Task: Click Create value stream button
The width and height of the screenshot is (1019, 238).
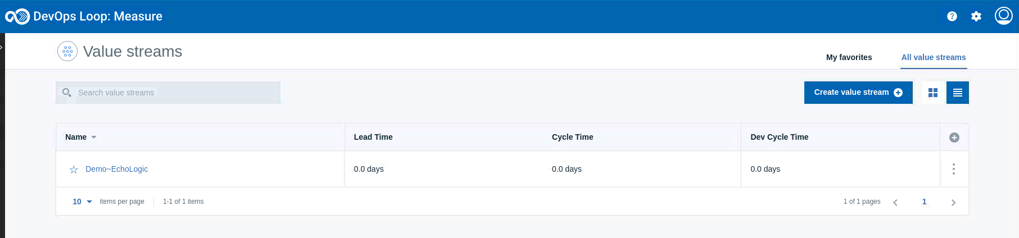Action: tap(858, 93)
